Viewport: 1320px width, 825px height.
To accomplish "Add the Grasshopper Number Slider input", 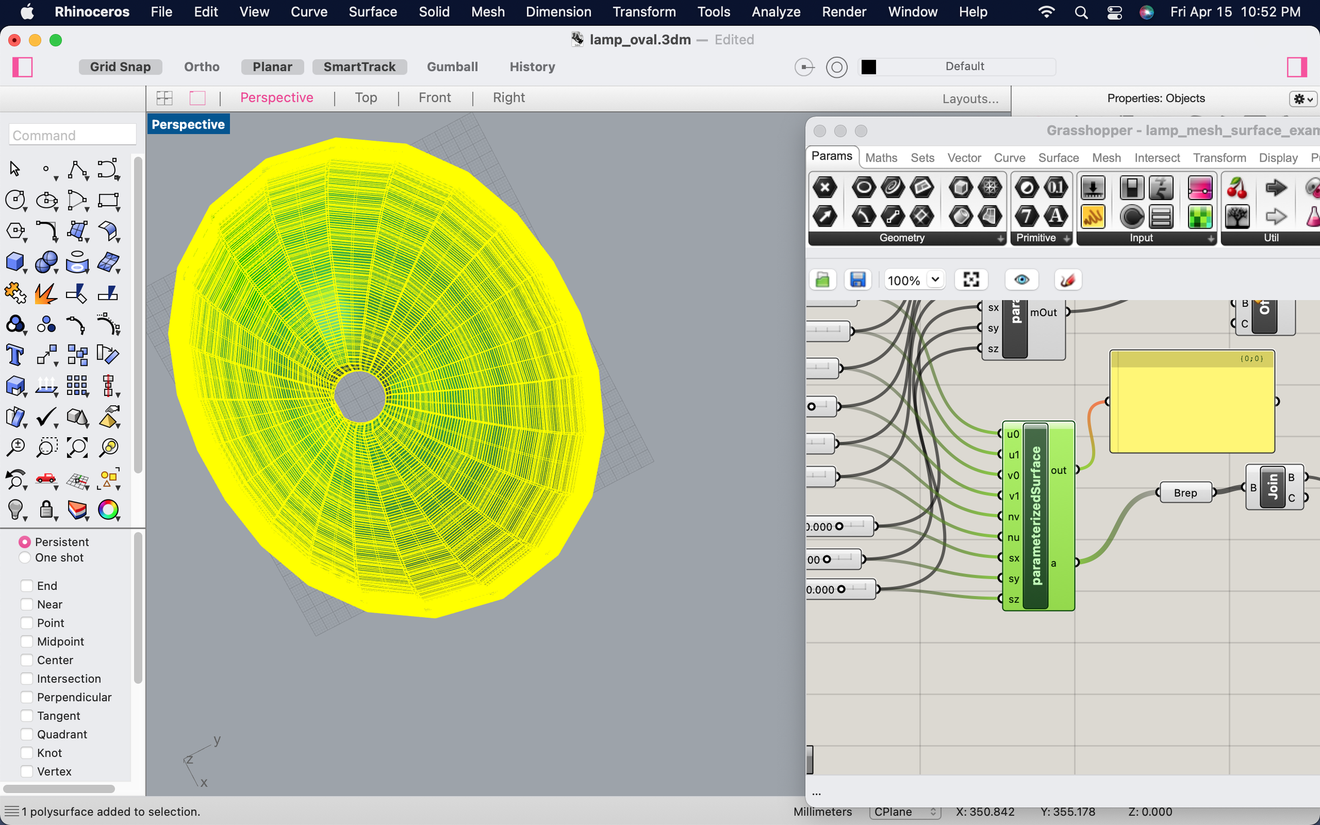I will click(1093, 188).
